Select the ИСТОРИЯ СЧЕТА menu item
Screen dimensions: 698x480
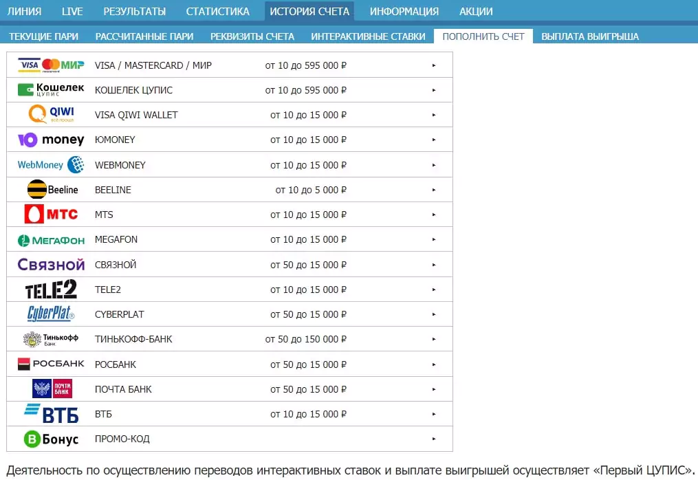309,11
